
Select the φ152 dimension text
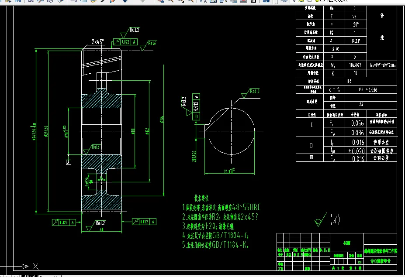(148, 131)
